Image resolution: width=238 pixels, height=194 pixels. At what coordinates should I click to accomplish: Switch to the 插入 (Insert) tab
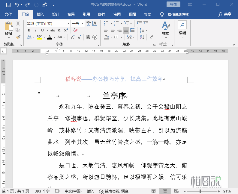tap(41, 14)
